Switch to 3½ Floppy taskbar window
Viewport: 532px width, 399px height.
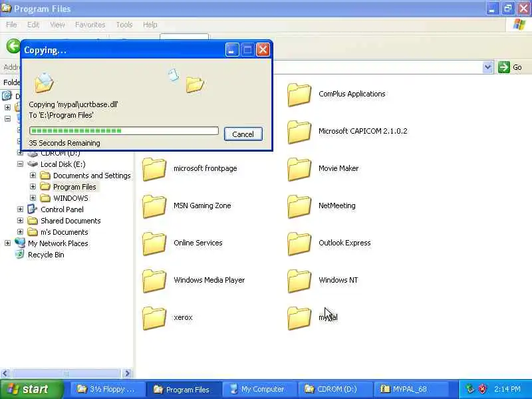tap(108, 389)
